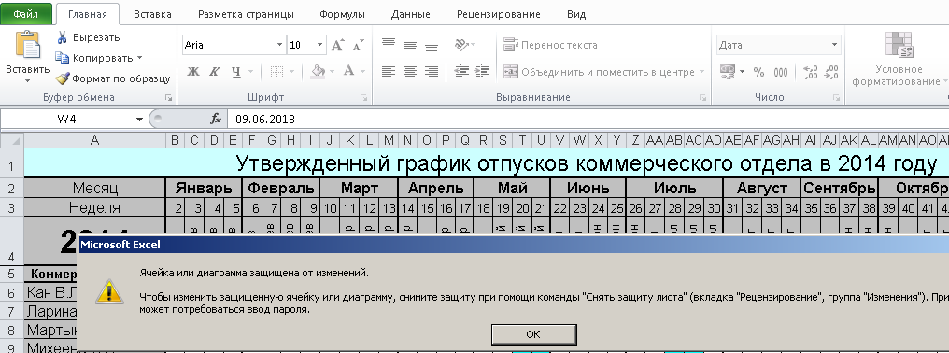This screenshot has height=353, width=949.
Task: Align text to middle icon
Action: tap(410, 45)
